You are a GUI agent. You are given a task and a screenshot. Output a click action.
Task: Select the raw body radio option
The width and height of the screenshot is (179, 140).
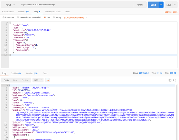pyautogui.click(x=45, y=17)
